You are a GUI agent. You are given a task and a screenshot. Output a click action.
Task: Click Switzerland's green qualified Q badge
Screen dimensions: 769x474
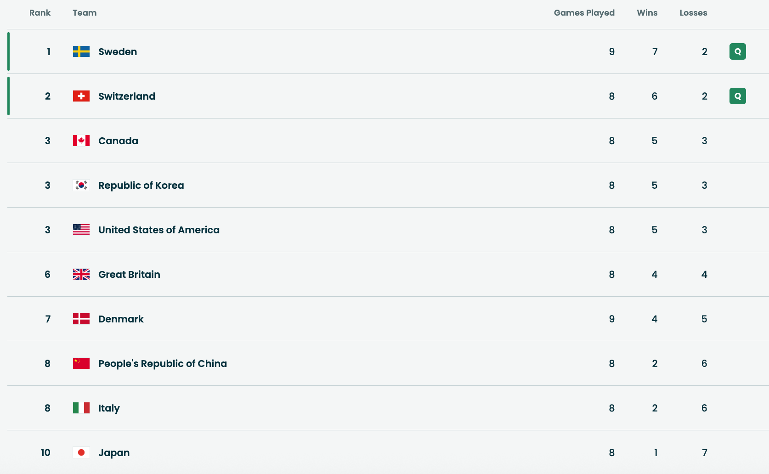coord(737,96)
